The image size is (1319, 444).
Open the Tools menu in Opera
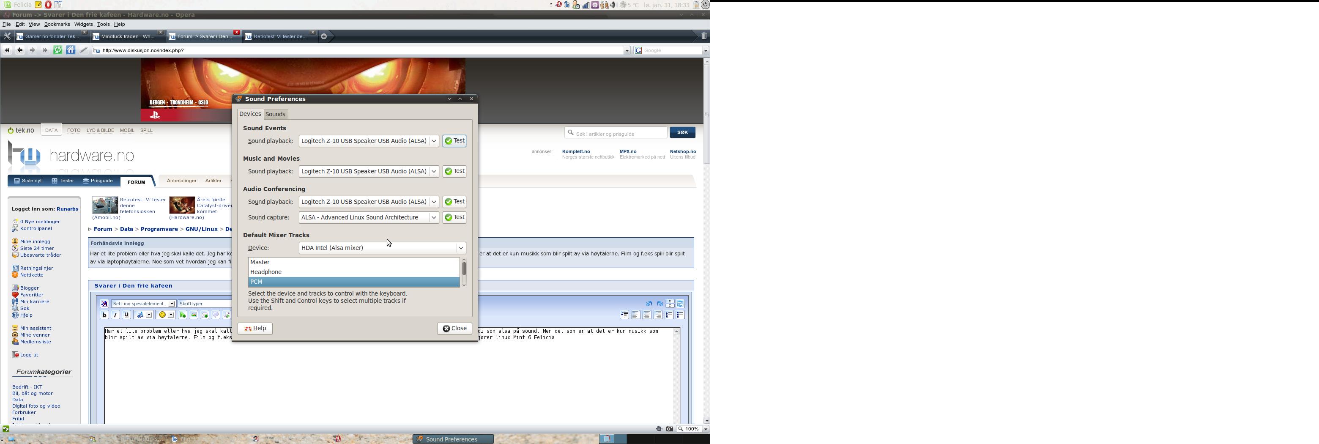click(x=104, y=25)
